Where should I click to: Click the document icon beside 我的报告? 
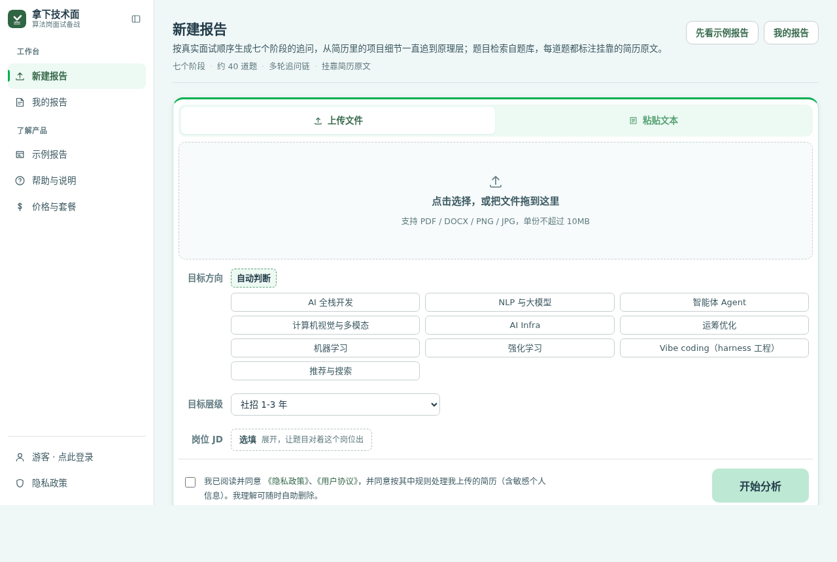click(x=20, y=102)
